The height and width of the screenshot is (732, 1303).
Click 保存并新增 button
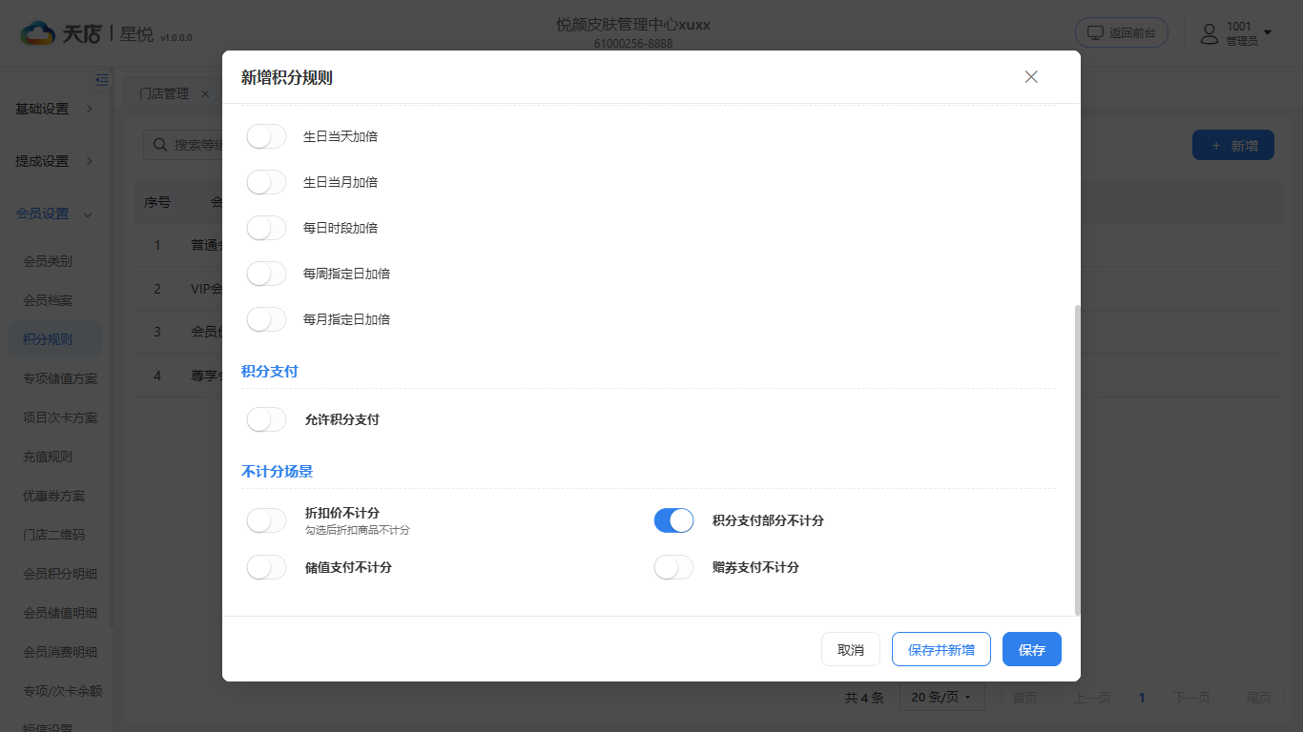click(941, 649)
